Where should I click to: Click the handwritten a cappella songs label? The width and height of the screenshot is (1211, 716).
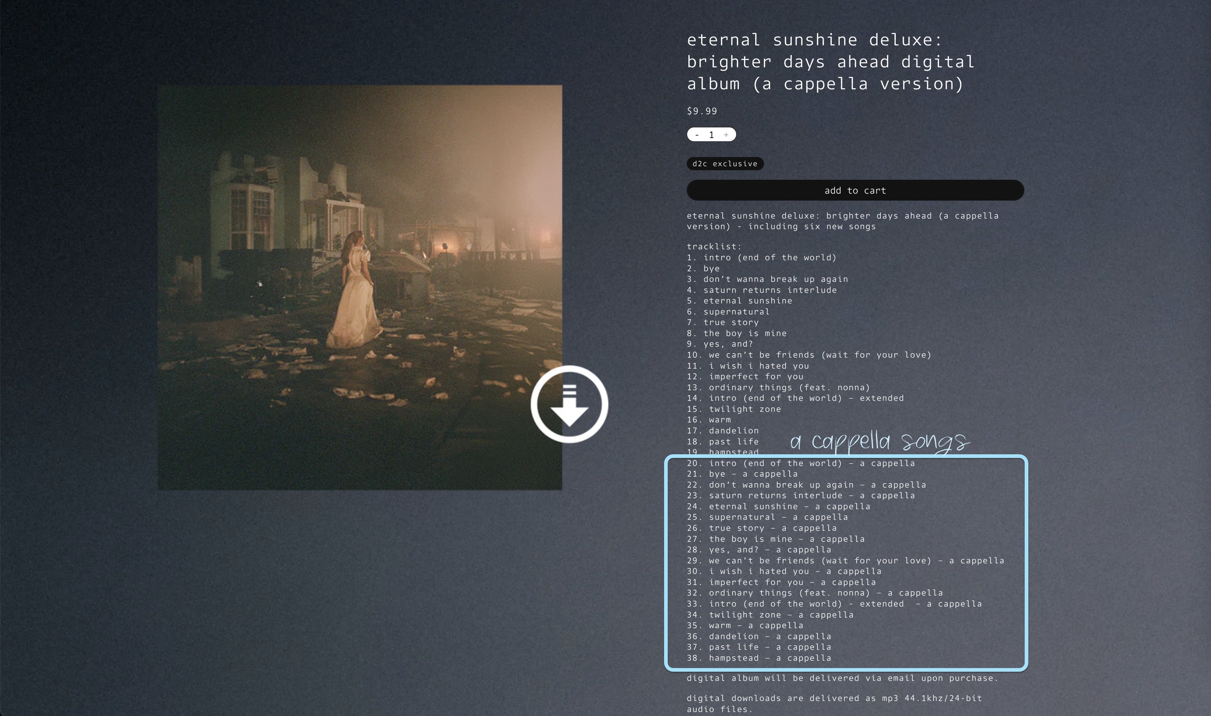[x=879, y=441]
